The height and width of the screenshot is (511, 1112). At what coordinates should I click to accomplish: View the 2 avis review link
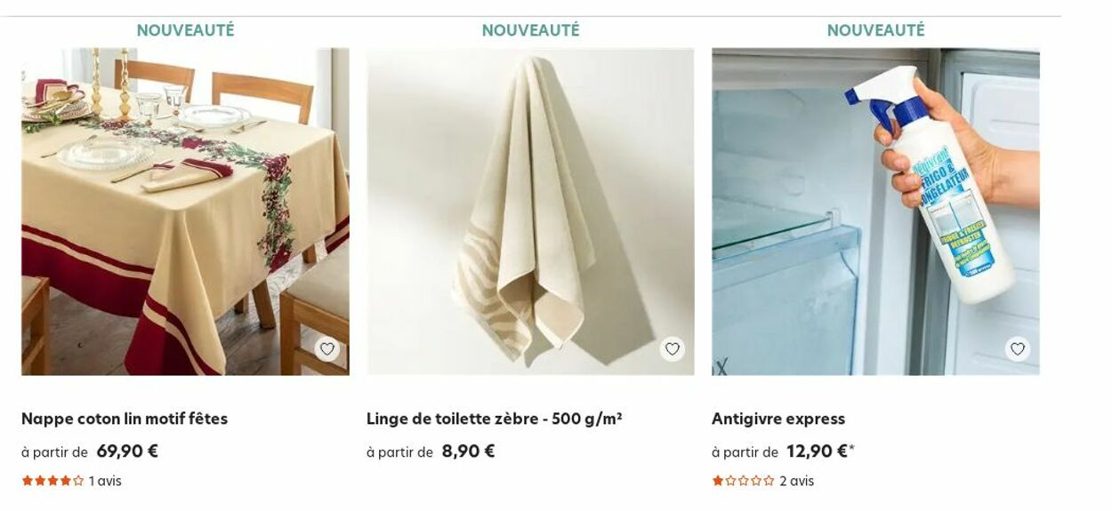[797, 481]
